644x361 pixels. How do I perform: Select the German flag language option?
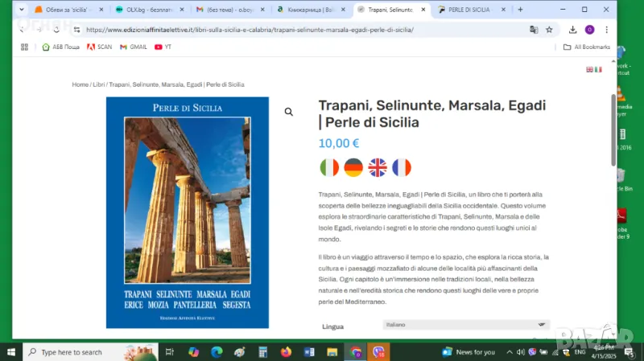pyautogui.click(x=353, y=167)
